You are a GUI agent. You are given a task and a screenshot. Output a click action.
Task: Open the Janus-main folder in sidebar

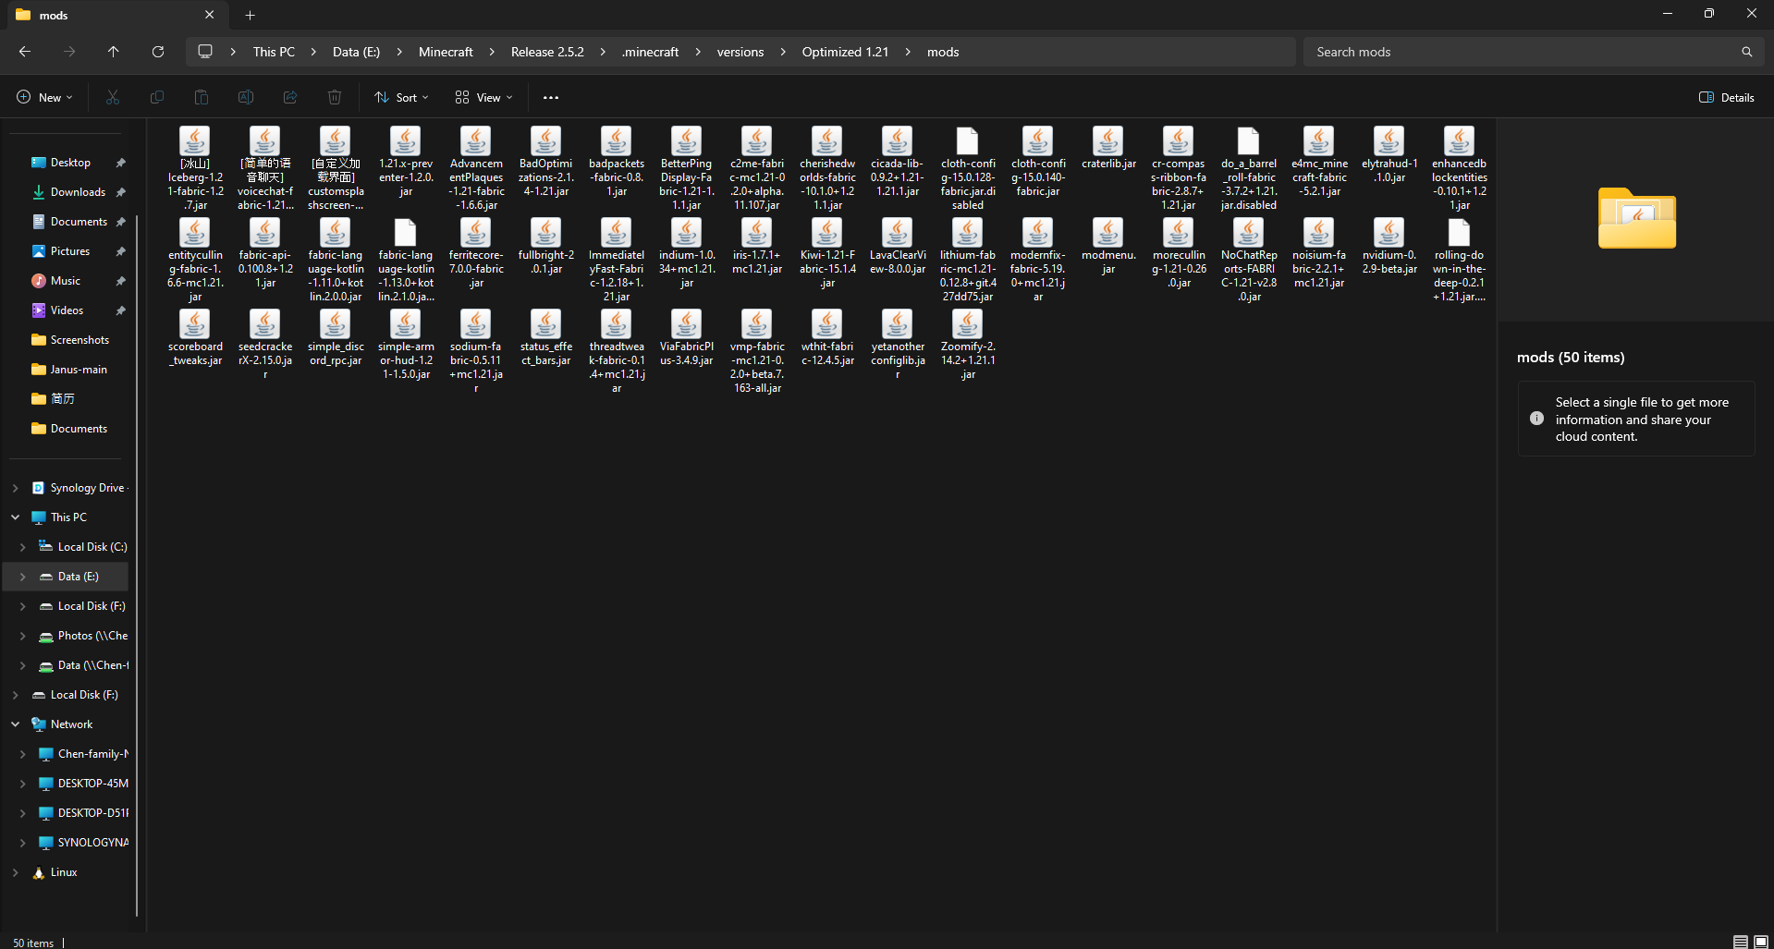79,370
